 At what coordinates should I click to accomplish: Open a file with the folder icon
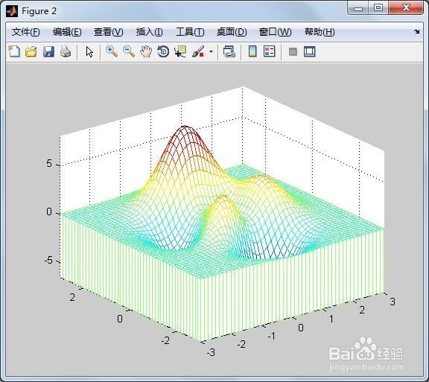(31, 51)
